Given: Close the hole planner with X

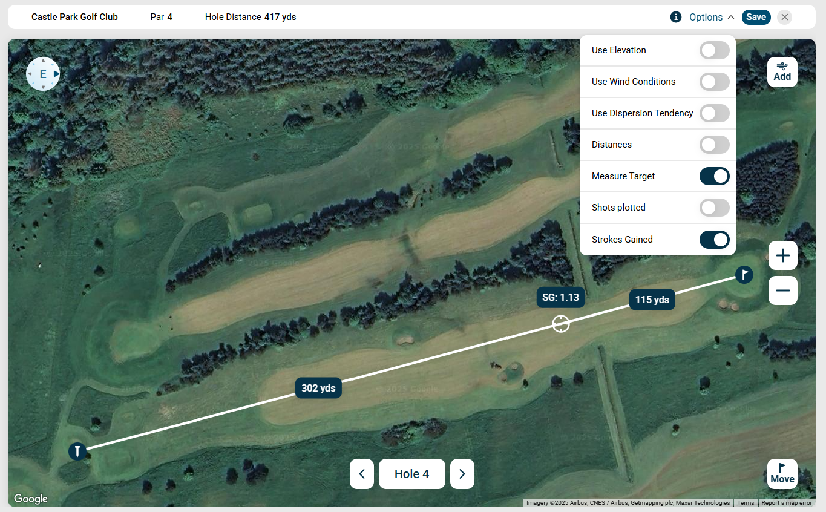Looking at the screenshot, I should pyautogui.click(x=785, y=17).
